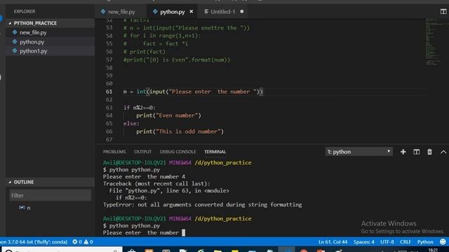Open the Untitled-1 editor tab
Screen dimensions: 449x252
222,12
